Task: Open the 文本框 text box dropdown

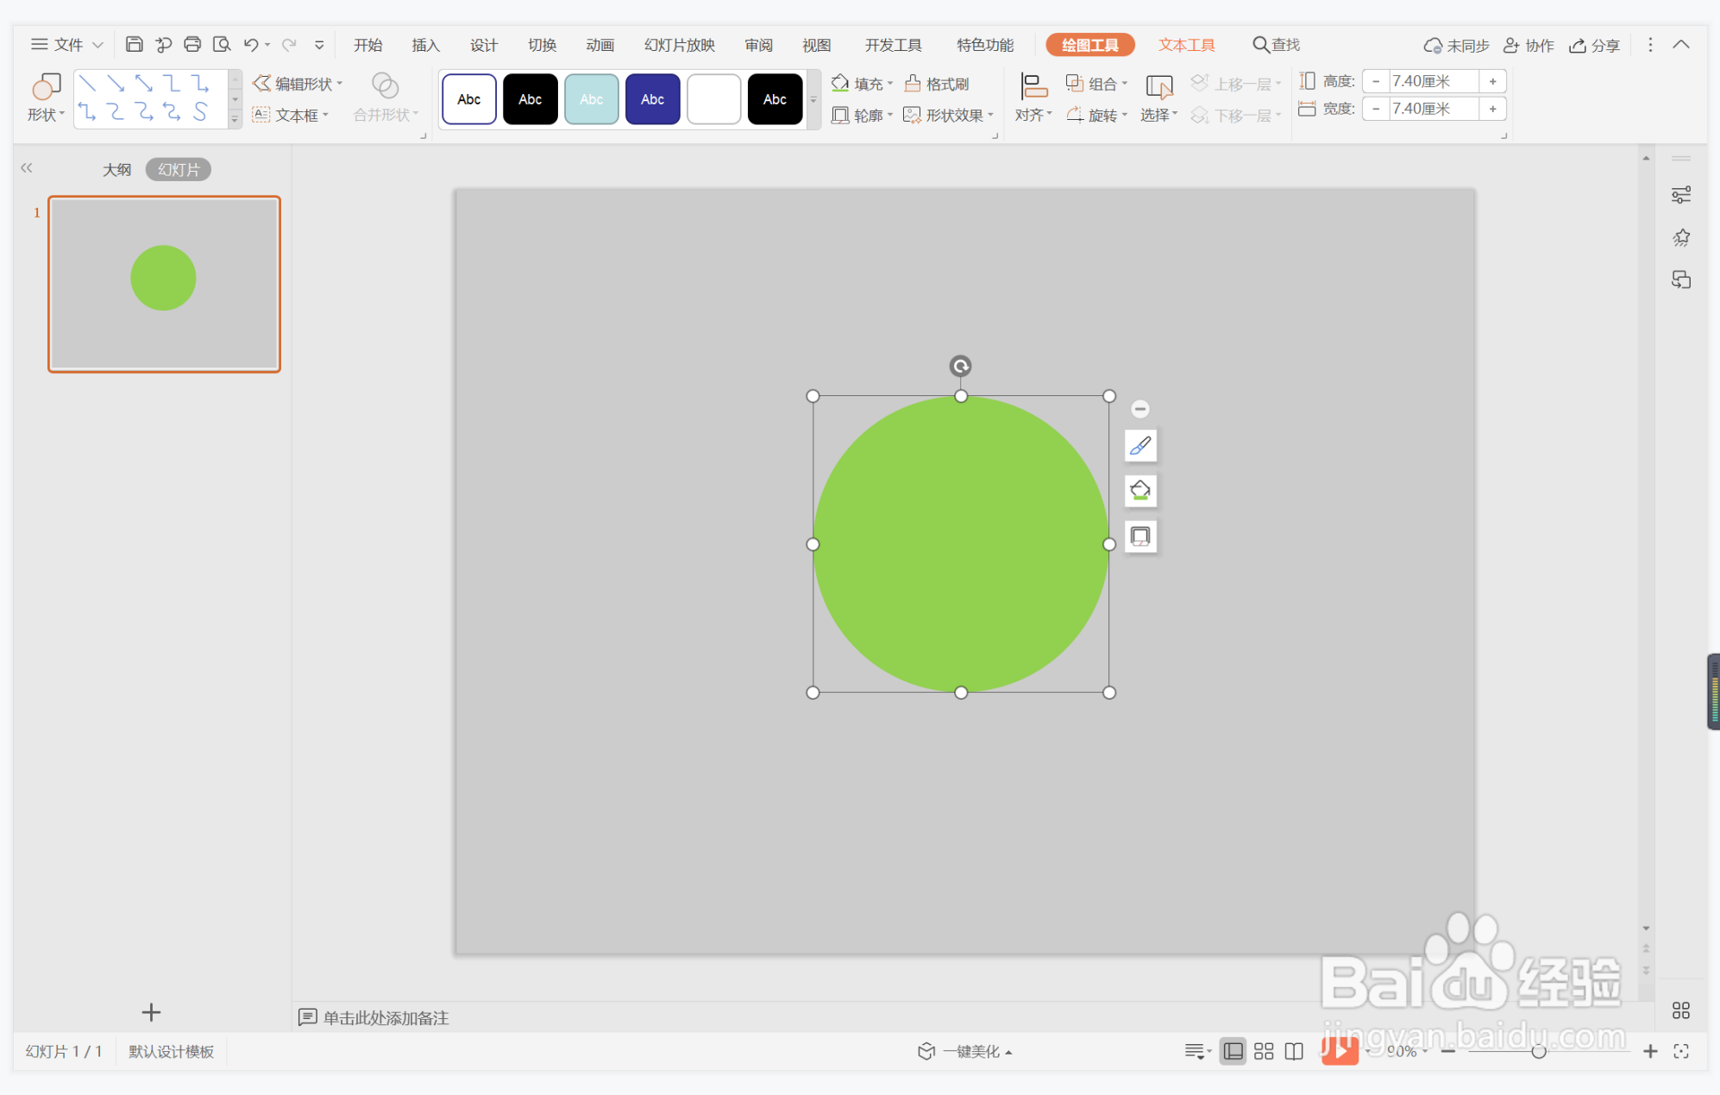Action: pyautogui.click(x=291, y=115)
